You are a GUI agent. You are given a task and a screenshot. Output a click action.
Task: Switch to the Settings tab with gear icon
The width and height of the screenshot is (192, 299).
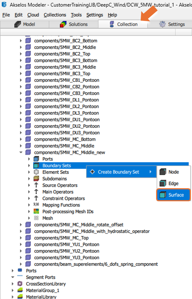pos(170,24)
